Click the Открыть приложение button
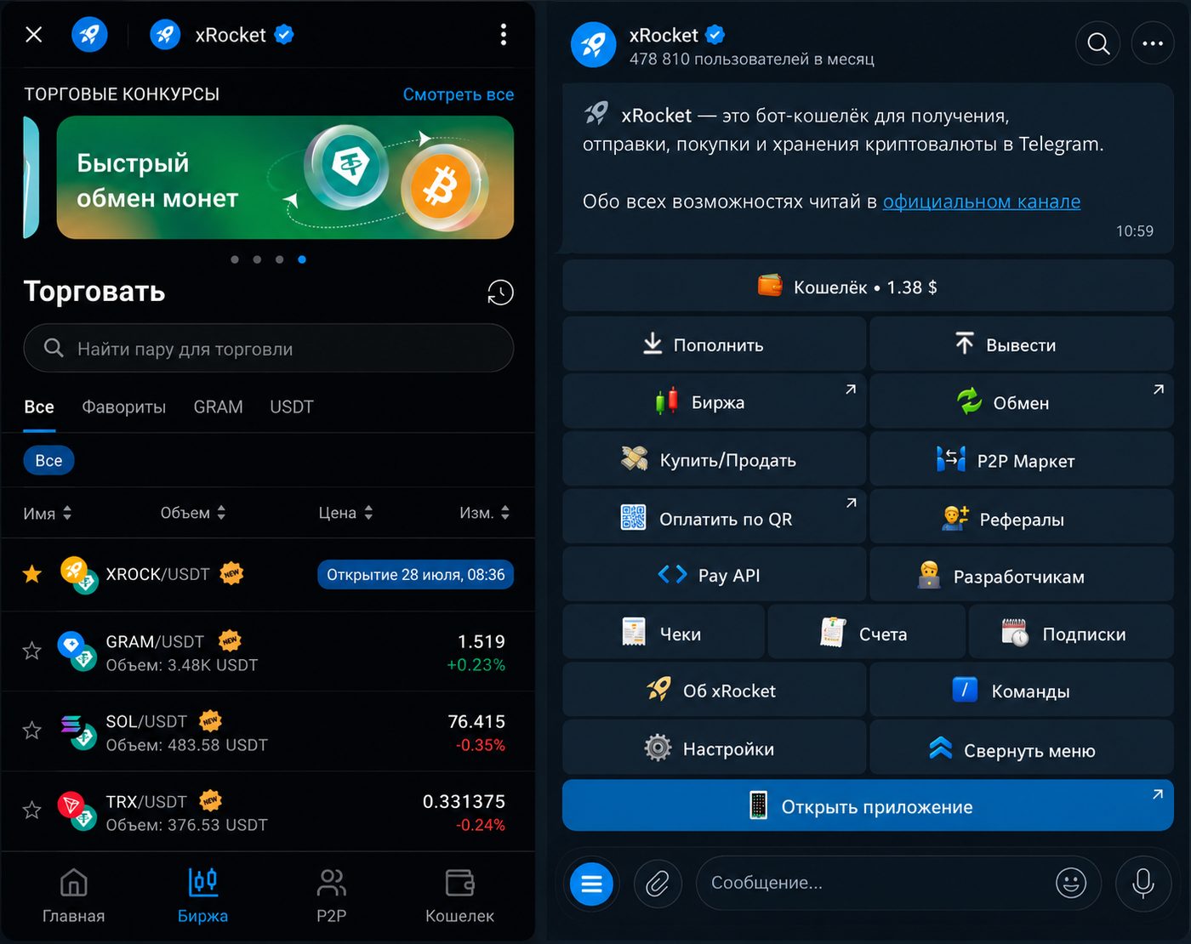The width and height of the screenshot is (1191, 944). [x=868, y=805]
